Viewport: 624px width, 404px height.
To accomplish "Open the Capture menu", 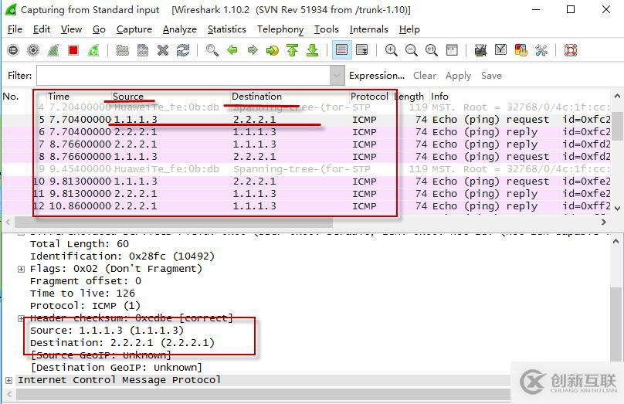I will (x=134, y=29).
